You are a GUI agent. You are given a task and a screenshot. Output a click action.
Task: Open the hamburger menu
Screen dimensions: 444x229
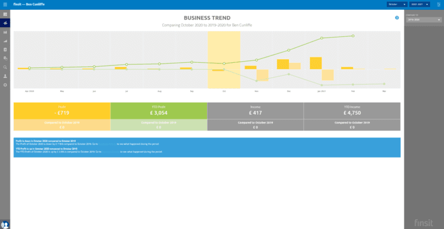[x=5, y=5]
